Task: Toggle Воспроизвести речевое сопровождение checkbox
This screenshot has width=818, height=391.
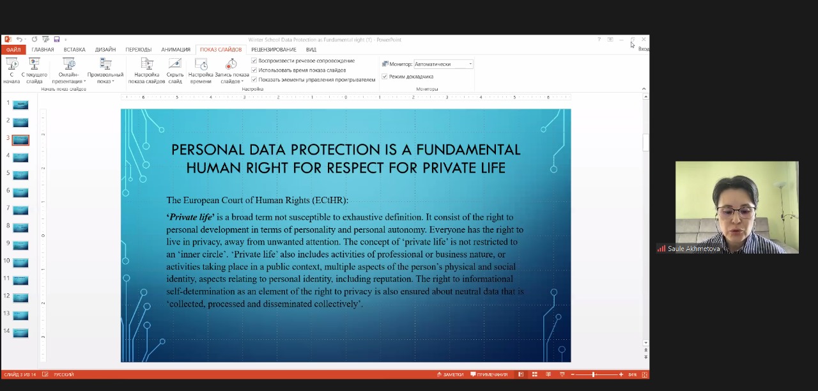Action: 254,61
